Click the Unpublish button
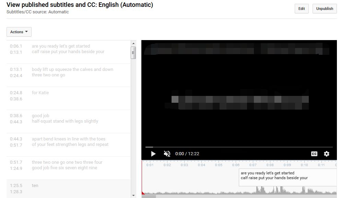The width and height of the screenshot is (340, 198). [325, 9]
